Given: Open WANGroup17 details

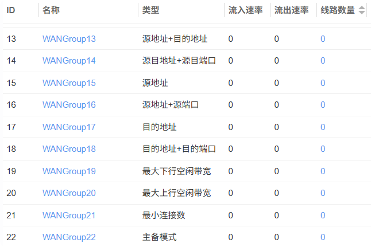Looking at the screenshot, I should coord(69,127).
